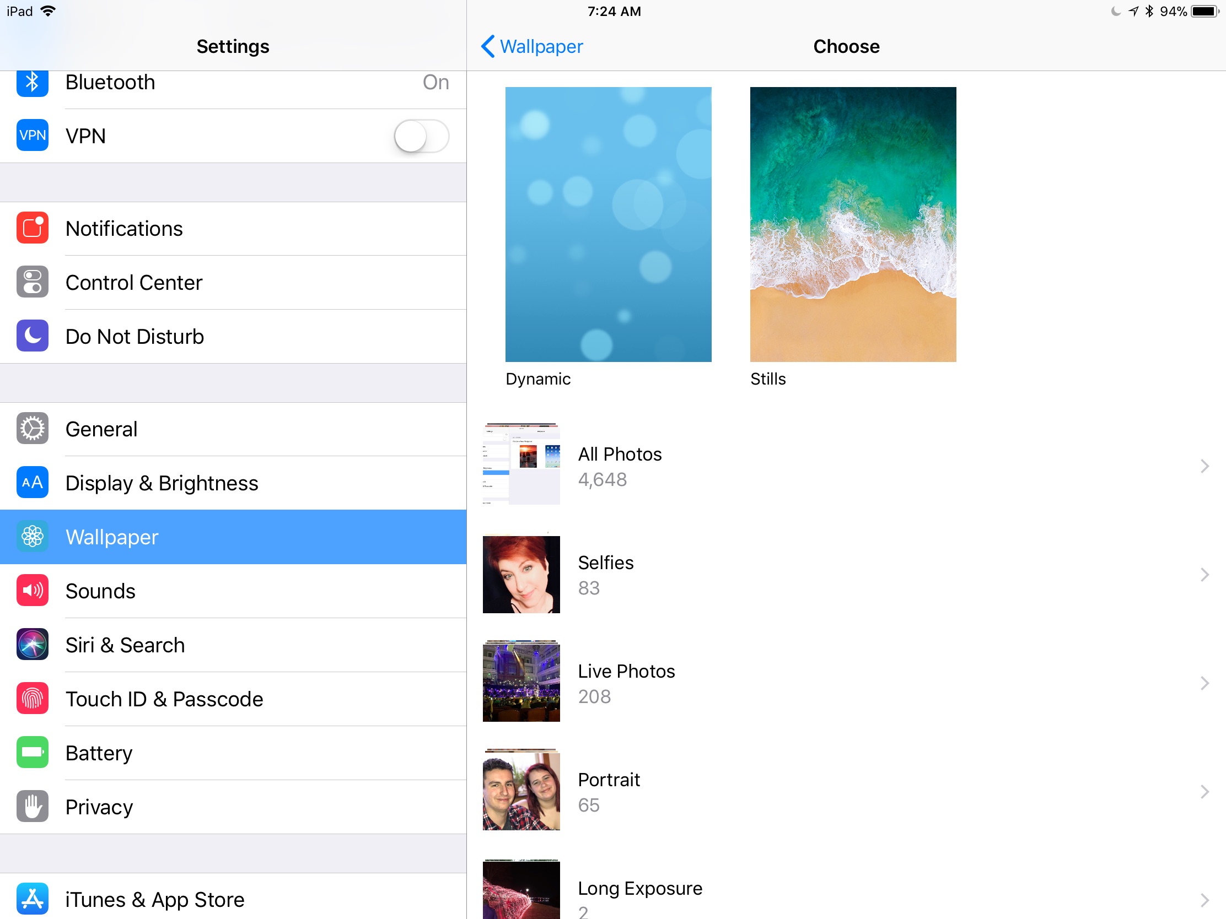Choose the Dynamic wallpaper thumbnail
Screen dimensions: 1226x919
pyautogui.click(x=608, y=224)
